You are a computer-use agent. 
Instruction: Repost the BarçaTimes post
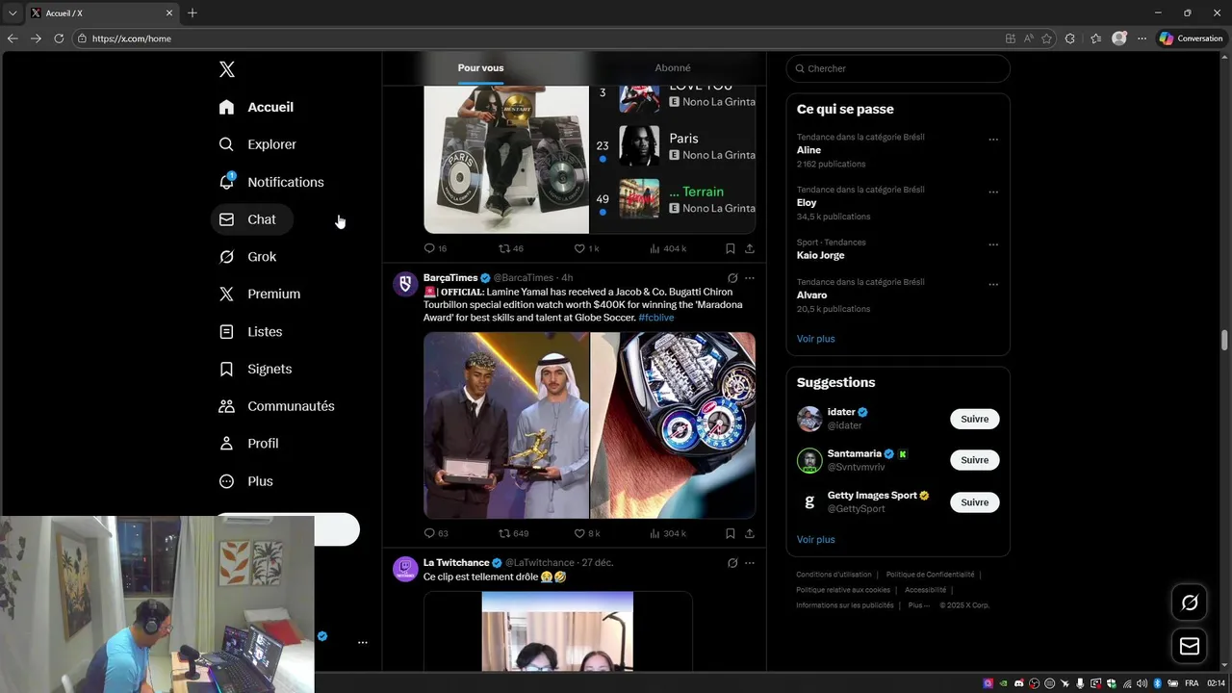click(513, 533)
